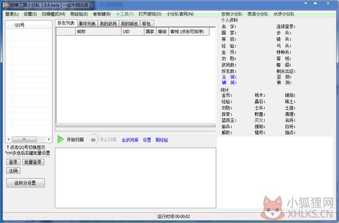Click the 士兵 statistic label
This screenshot has width=339, height=223.
click(x=260, y=108)
